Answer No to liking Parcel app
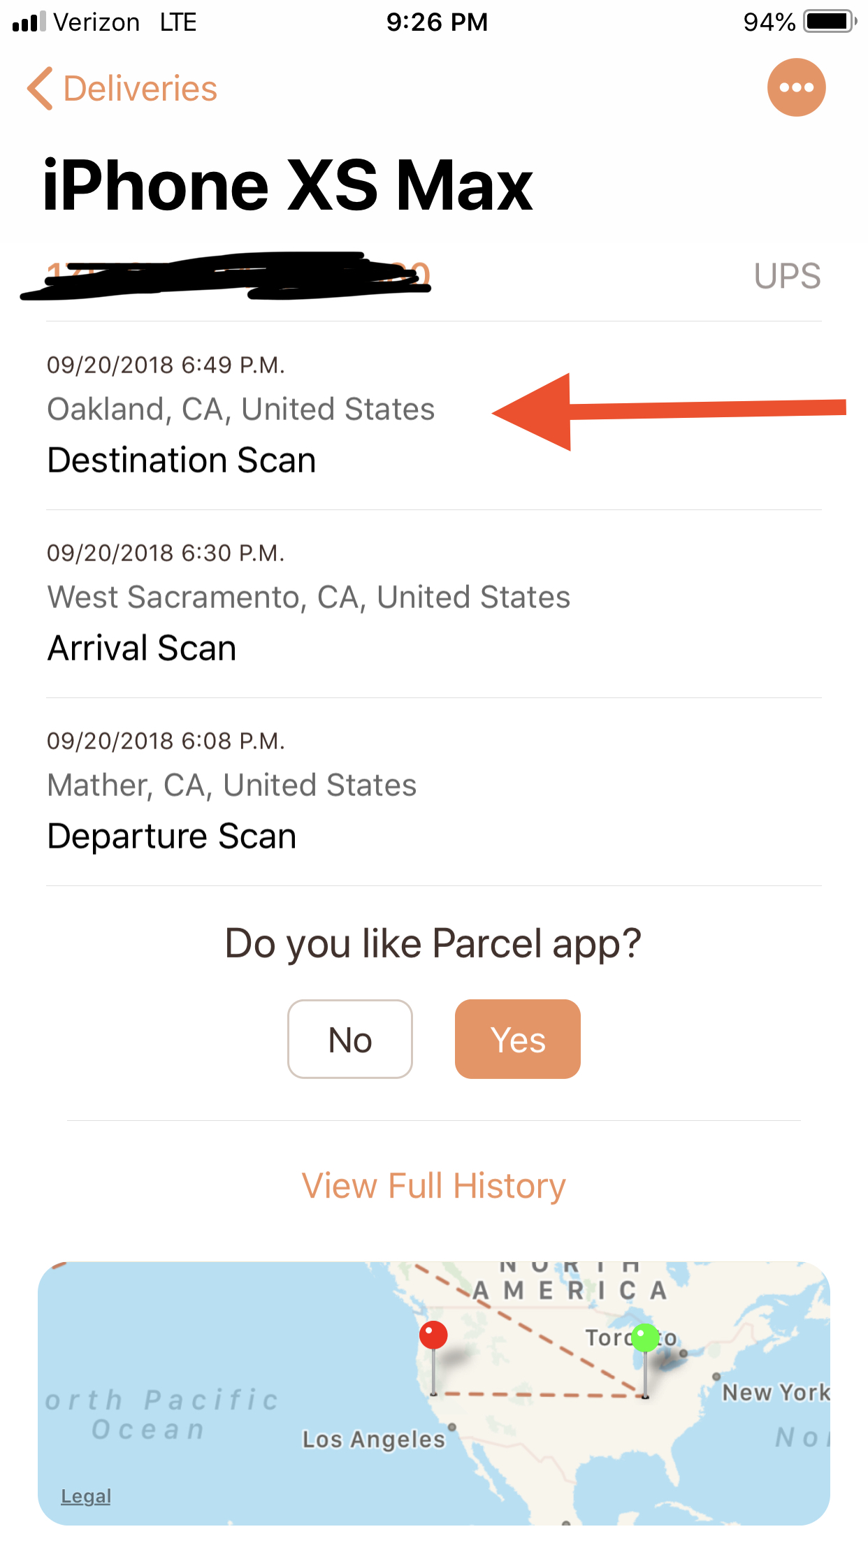 coord(350,1039)
